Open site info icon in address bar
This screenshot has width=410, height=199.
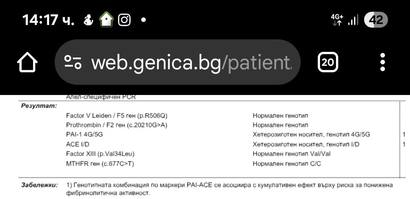point(73,62)
